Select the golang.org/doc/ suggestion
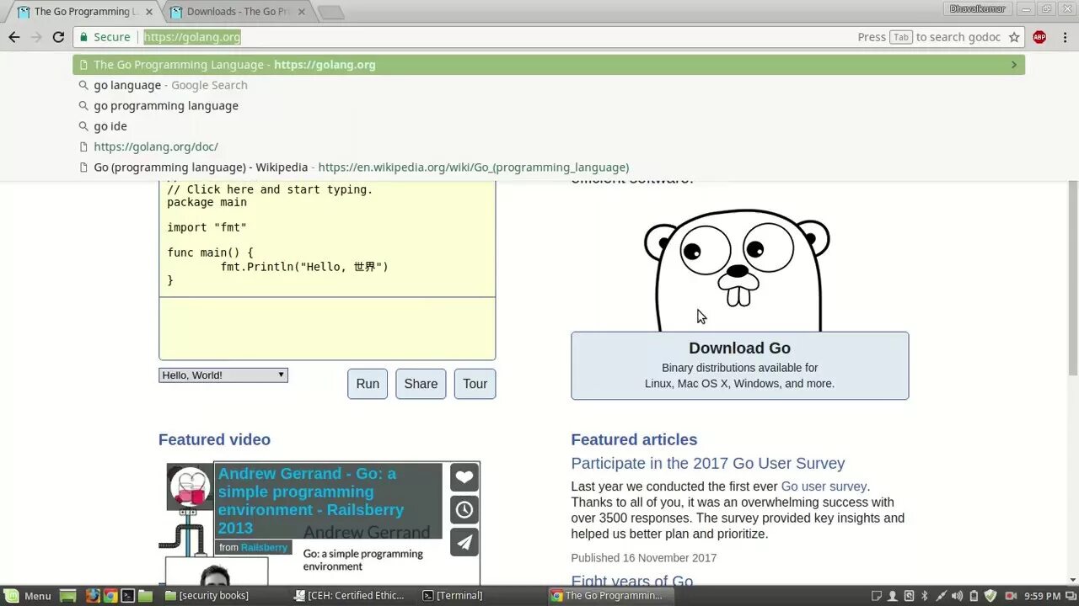The width and height of the screenshot is (1079, 606). (548, 146)
